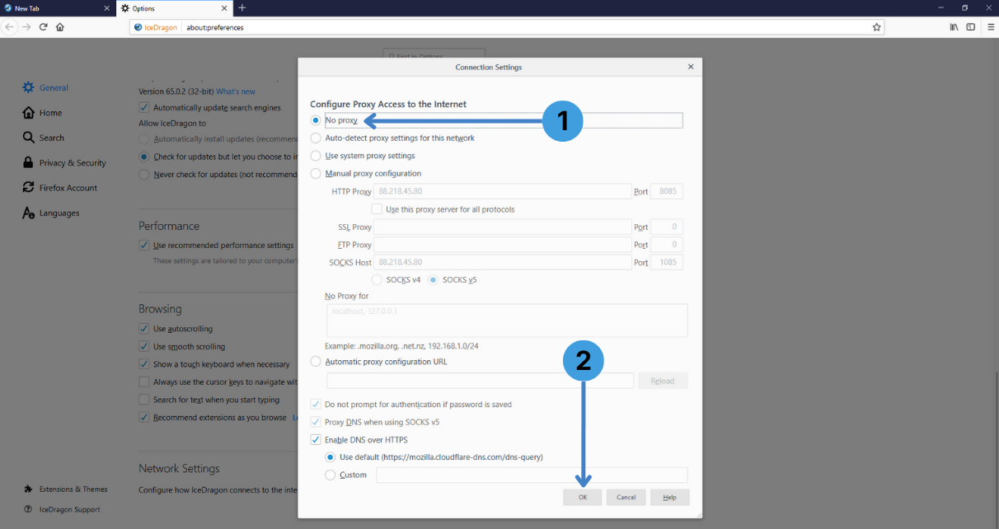This screenshot has height=529, width=999.
Task: Select Check for updates but let you choose
Action: point(144,157)
